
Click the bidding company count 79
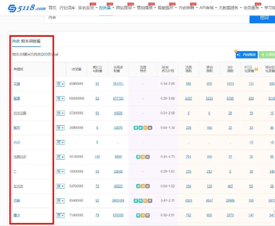[97, 215]
